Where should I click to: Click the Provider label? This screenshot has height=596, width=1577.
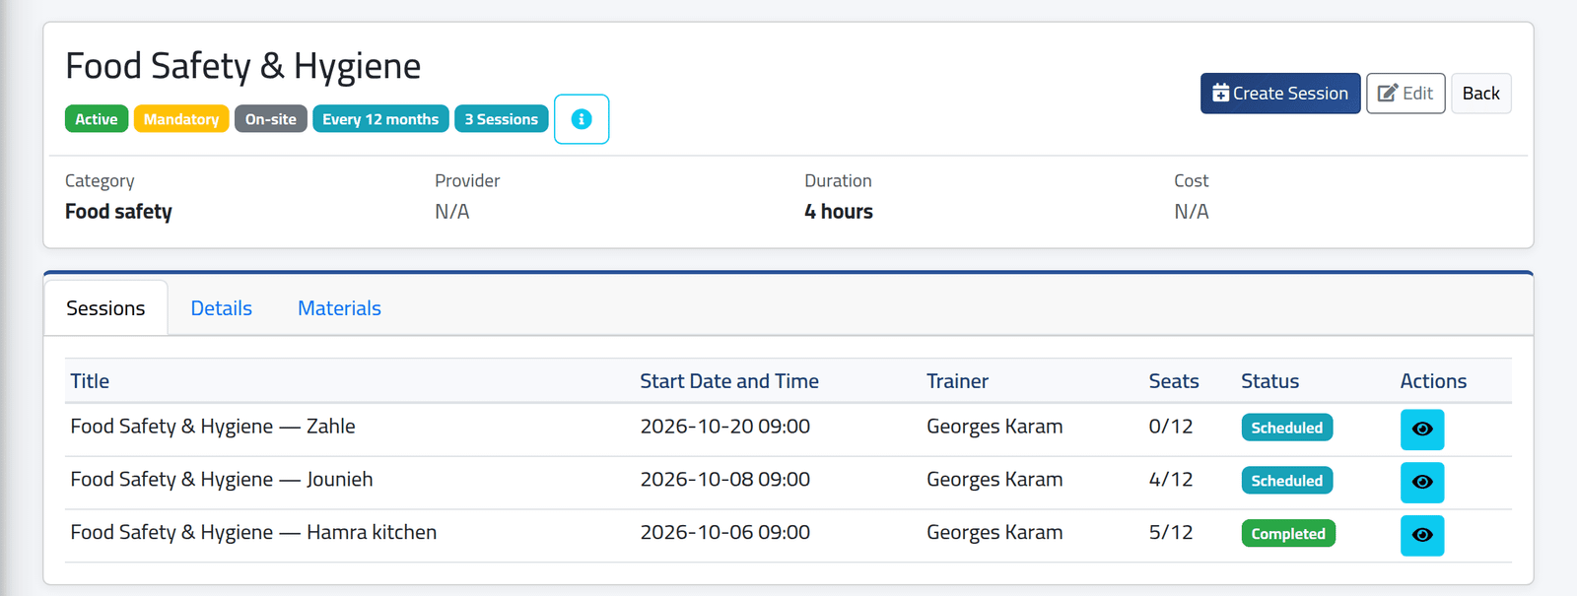pyautogui.click(x=467, y=181)
